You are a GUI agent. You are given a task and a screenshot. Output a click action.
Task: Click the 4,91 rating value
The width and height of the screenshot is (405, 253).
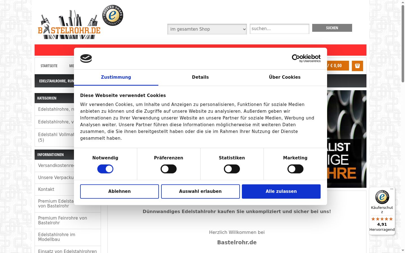coord(382,224)
